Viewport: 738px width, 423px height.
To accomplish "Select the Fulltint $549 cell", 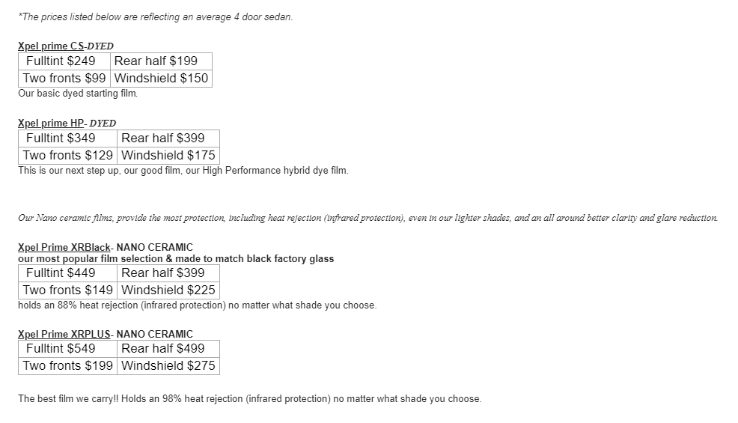I will (x=61, y=348).
